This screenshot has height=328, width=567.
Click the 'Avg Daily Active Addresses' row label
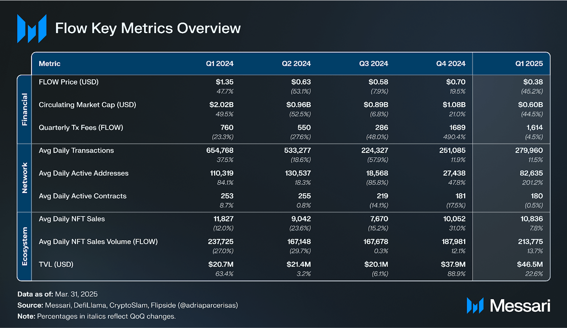[x=84, y=173]
